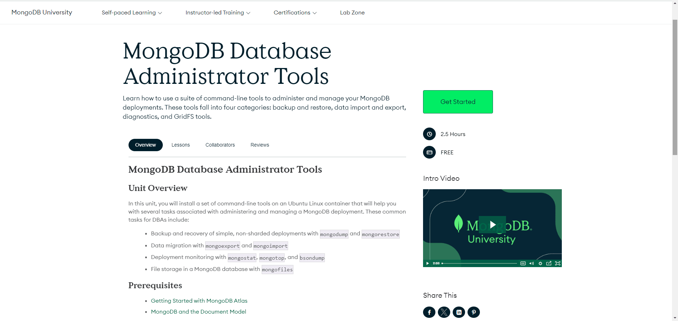
Task: Click the Prerequisites heading
Action: [x=155, y=285]
